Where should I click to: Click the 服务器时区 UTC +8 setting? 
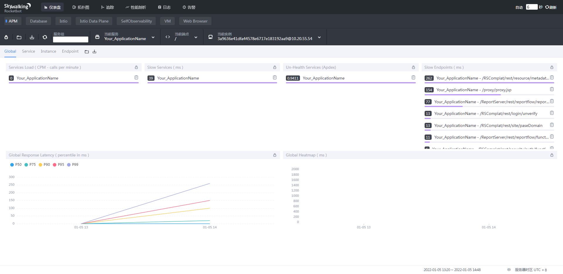[x=531, y=270]
